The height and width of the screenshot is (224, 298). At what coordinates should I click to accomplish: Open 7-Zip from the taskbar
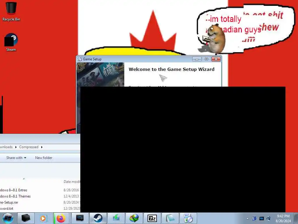pyautogui.click(x=152, y=218)
